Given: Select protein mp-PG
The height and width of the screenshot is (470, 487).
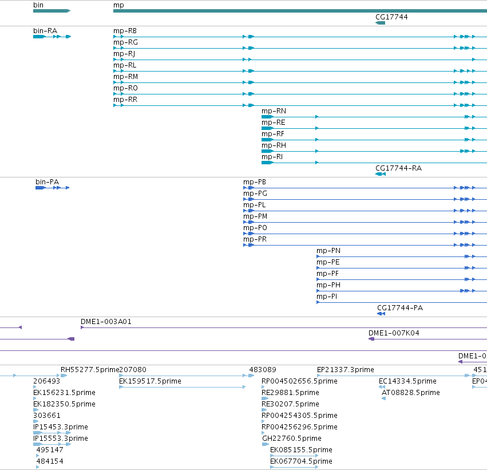Looking at the screenshot, I should [x=255, y=193].
